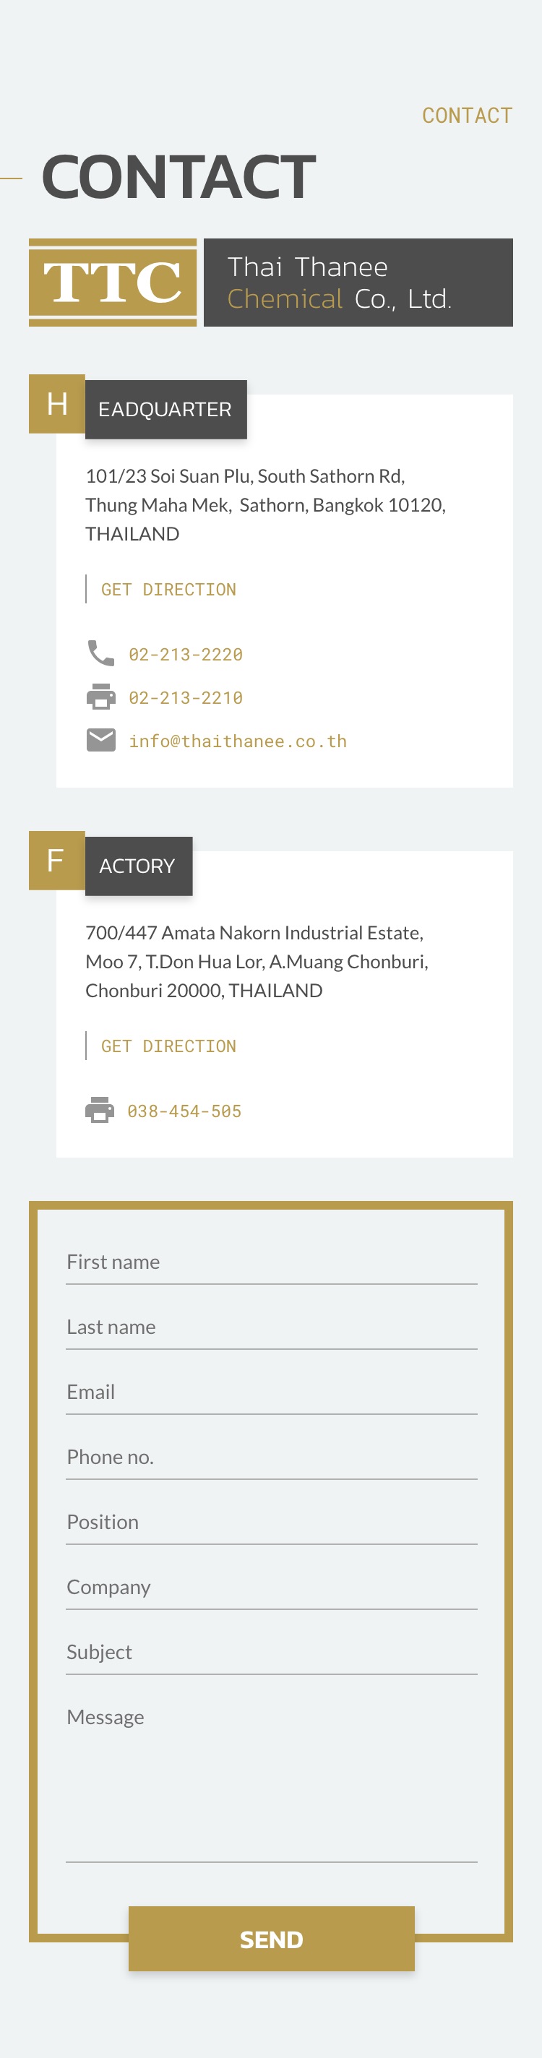This screenshot has height=2058, width=542.
Task: Focus the First name field
Action: coord(272,1262)
